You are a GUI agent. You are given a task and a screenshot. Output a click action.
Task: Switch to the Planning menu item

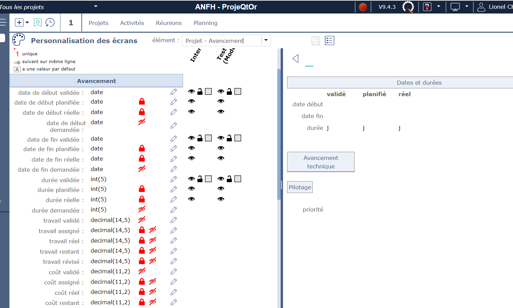[205, 23]
